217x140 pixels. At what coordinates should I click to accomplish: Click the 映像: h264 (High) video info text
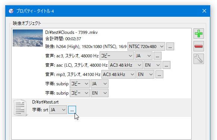pyautogui.click(x=86, y=47)
